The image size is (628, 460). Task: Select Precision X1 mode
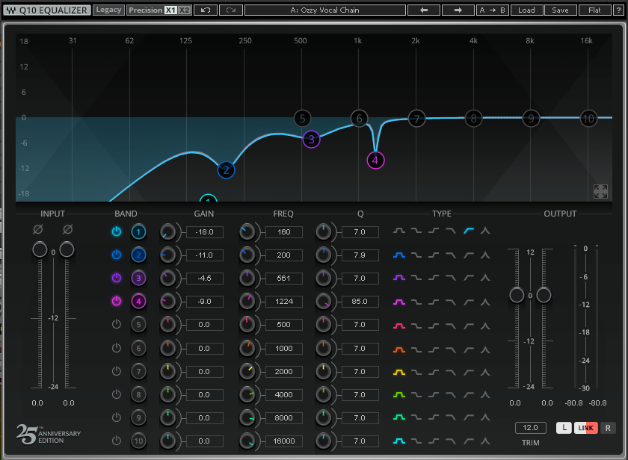(170, 10)
